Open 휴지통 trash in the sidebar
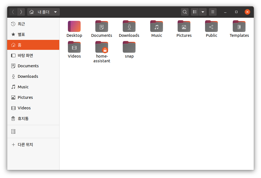 click(33, 118)
